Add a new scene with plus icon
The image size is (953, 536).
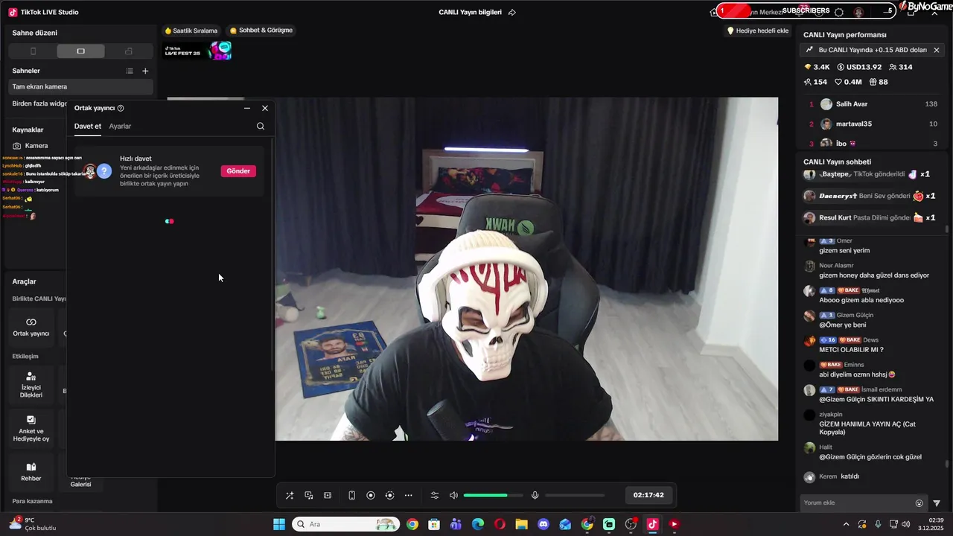tap(145, 71)
